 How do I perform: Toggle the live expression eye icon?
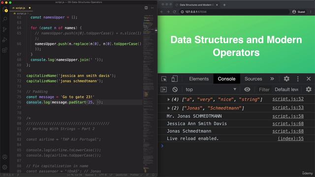[x=247, y=89]
